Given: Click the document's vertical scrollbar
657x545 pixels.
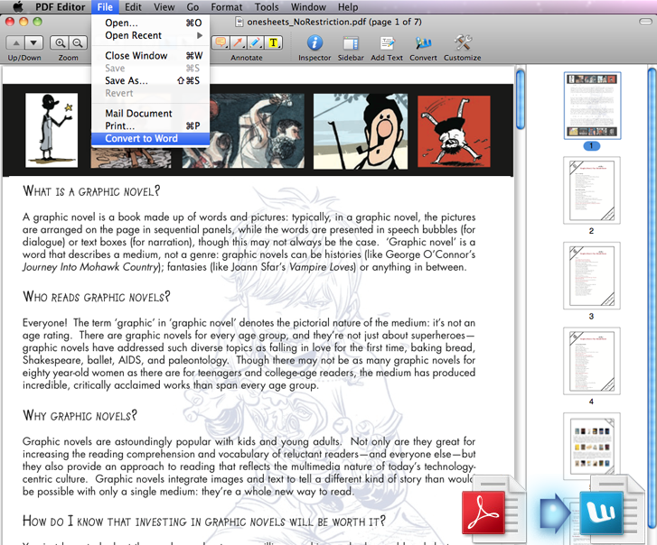Looking at the screenshot, I should [x=520, y=271].
